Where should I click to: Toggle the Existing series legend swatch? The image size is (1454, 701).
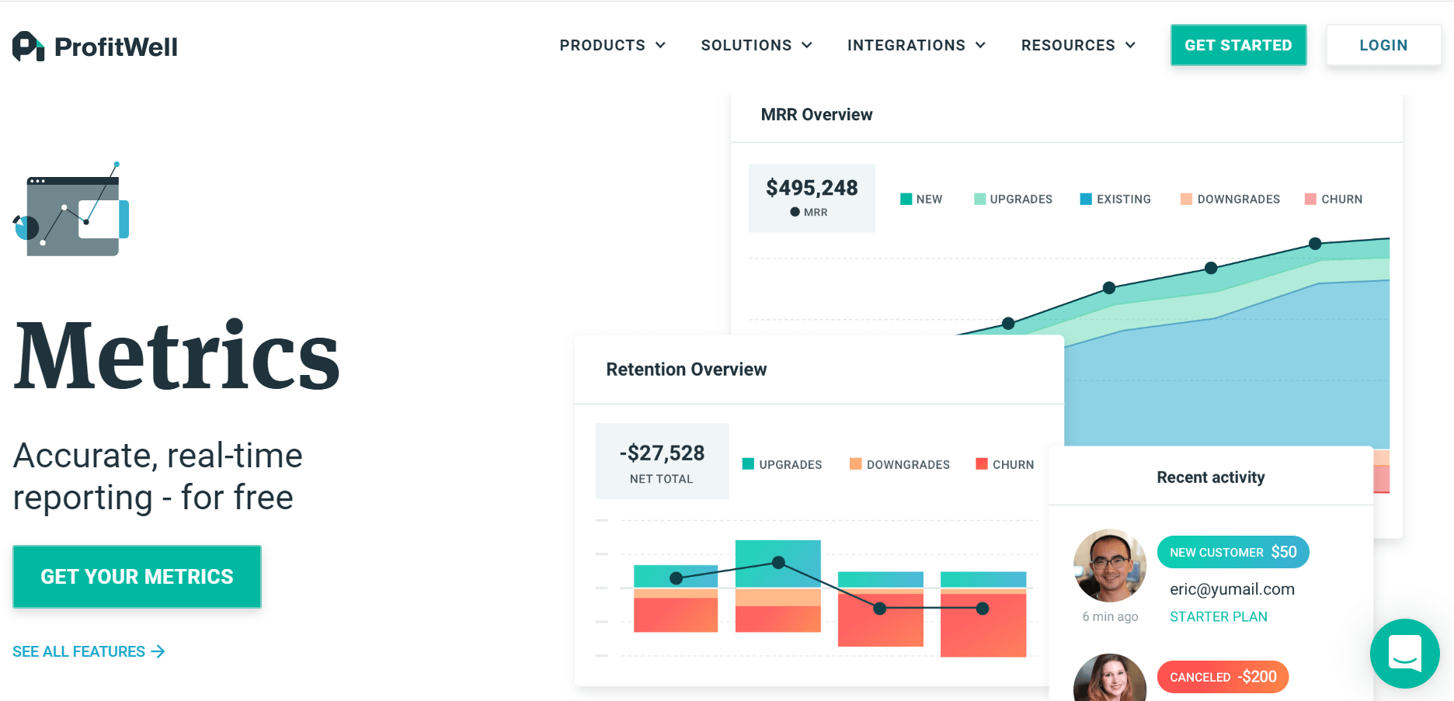(x=1086, y=199)
